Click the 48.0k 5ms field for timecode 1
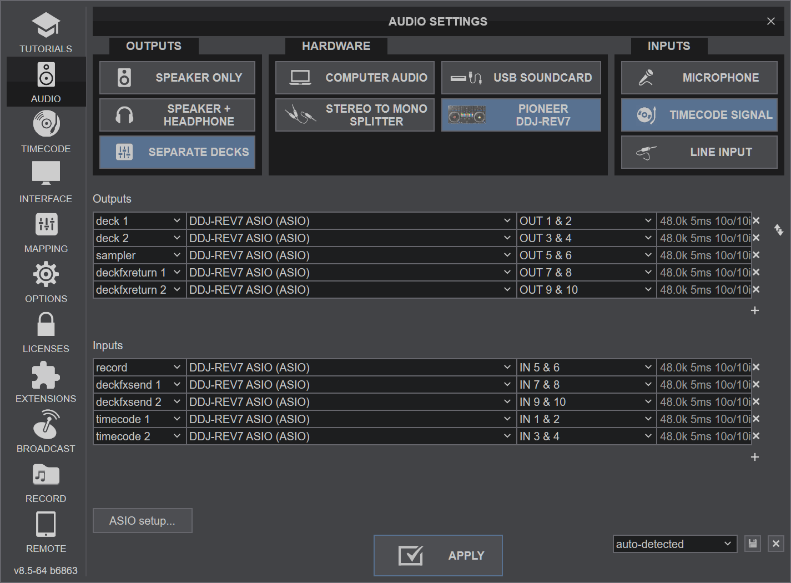791x583 pixels. pyautogui.click(x=704, y=419)
